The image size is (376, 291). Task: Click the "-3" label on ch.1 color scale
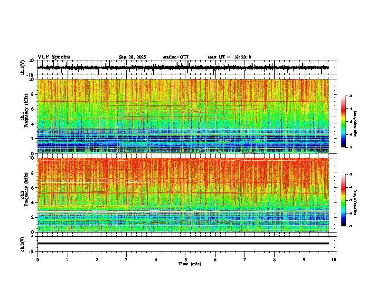coord(350,96)
